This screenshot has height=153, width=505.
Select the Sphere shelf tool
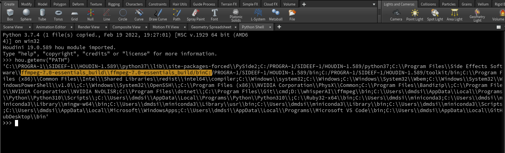26,15
